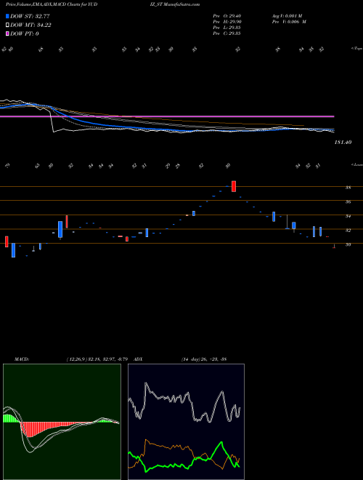Click the 'Pre L: 29.35' value

click(227, 28)
